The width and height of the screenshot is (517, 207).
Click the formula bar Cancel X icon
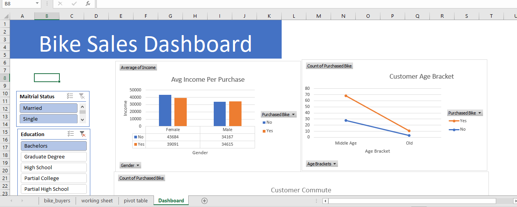point(60,3)
